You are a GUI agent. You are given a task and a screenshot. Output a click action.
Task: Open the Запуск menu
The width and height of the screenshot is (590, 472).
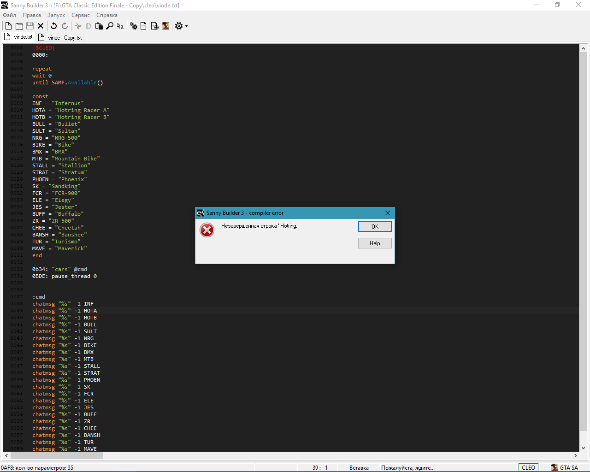56,15
